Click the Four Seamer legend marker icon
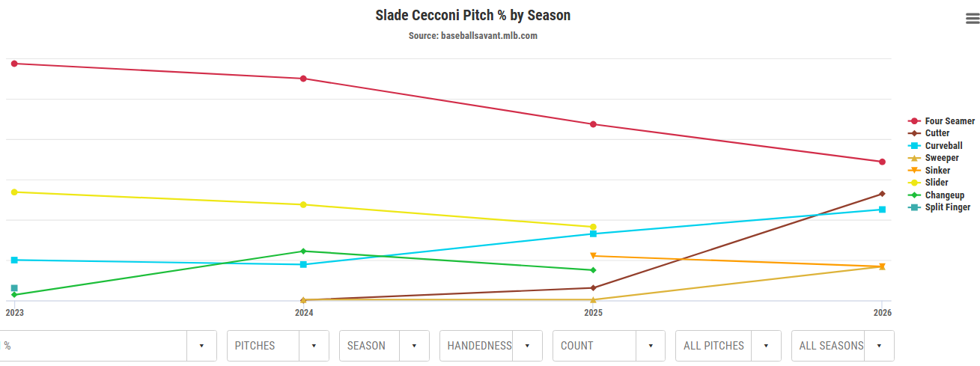This screenshot has width=980, height=366. tap(913, 121)
